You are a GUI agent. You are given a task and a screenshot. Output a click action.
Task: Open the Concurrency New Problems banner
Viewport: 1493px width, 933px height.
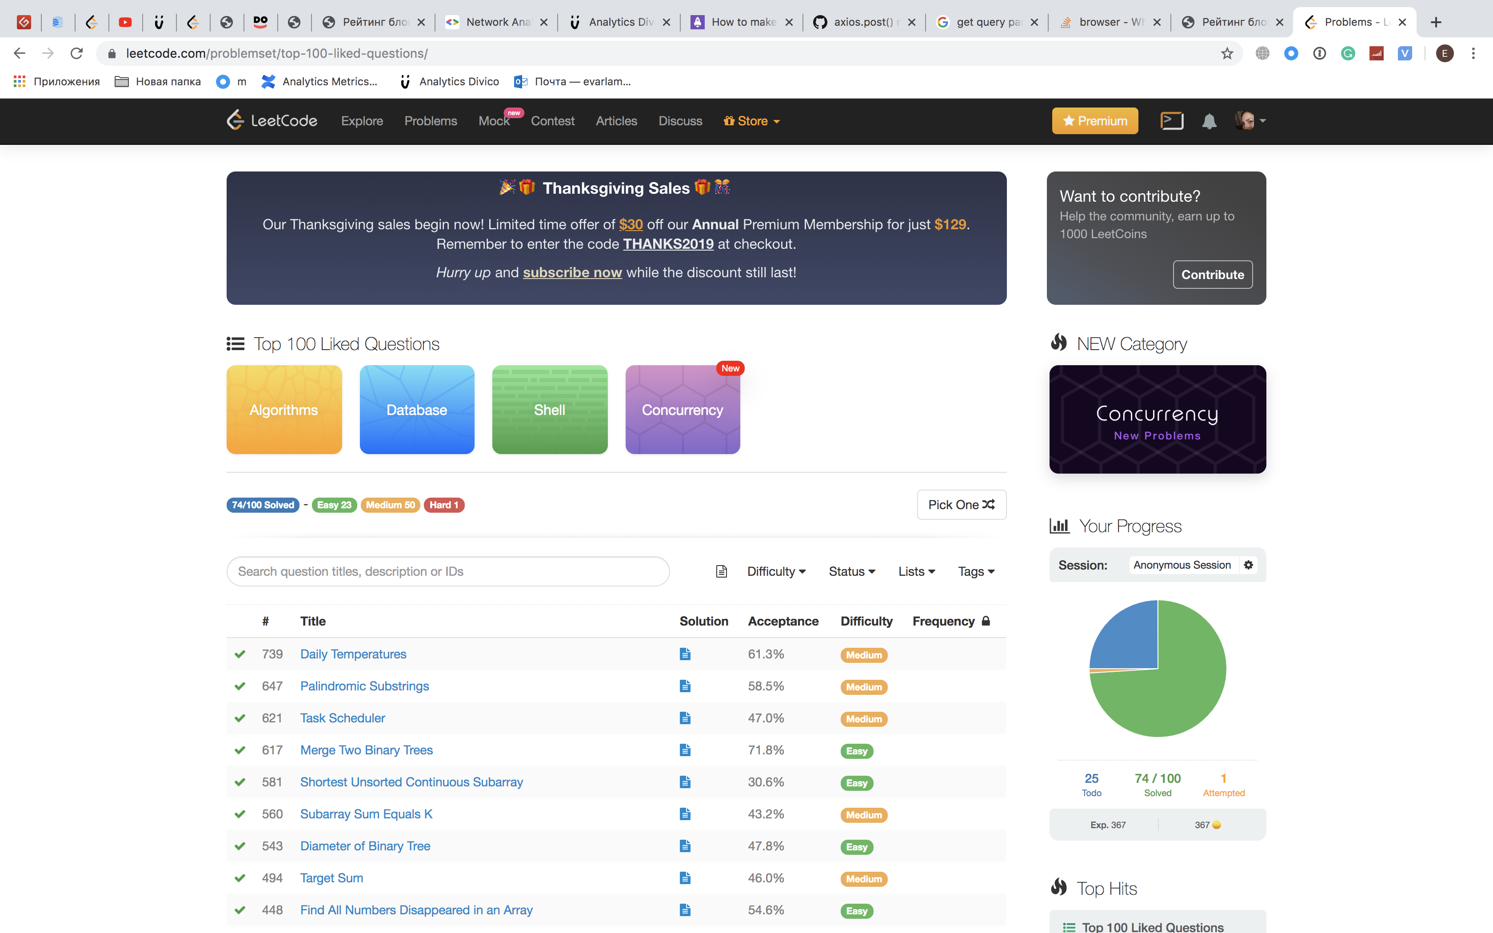click(x=1158, y=419)
